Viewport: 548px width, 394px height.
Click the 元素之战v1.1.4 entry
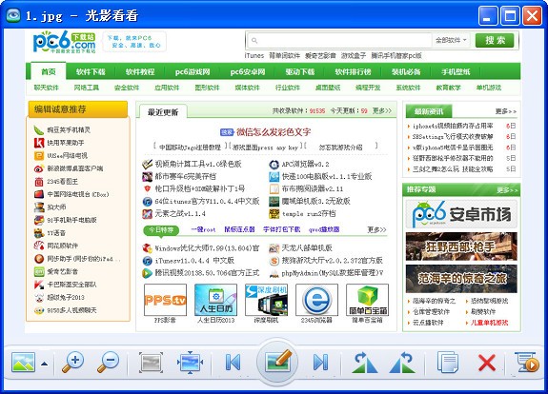tap(180, 213)
